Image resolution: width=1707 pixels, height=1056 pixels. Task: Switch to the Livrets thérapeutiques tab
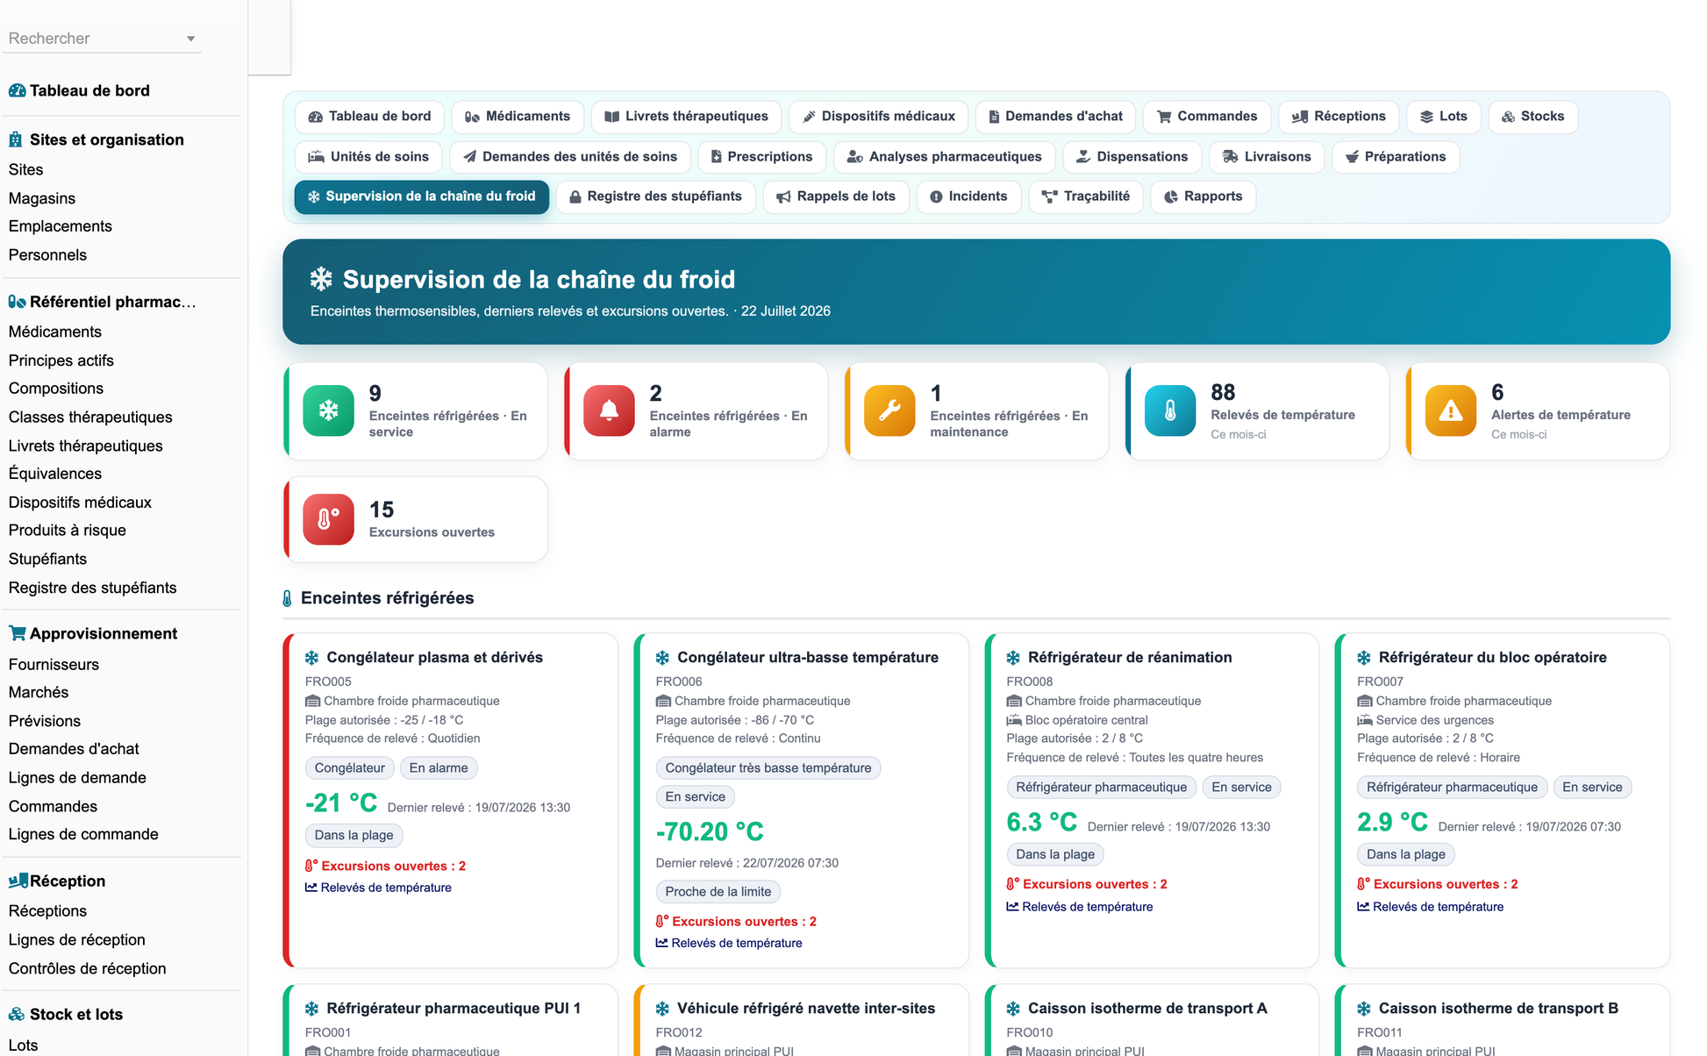[x=686, y=117]
